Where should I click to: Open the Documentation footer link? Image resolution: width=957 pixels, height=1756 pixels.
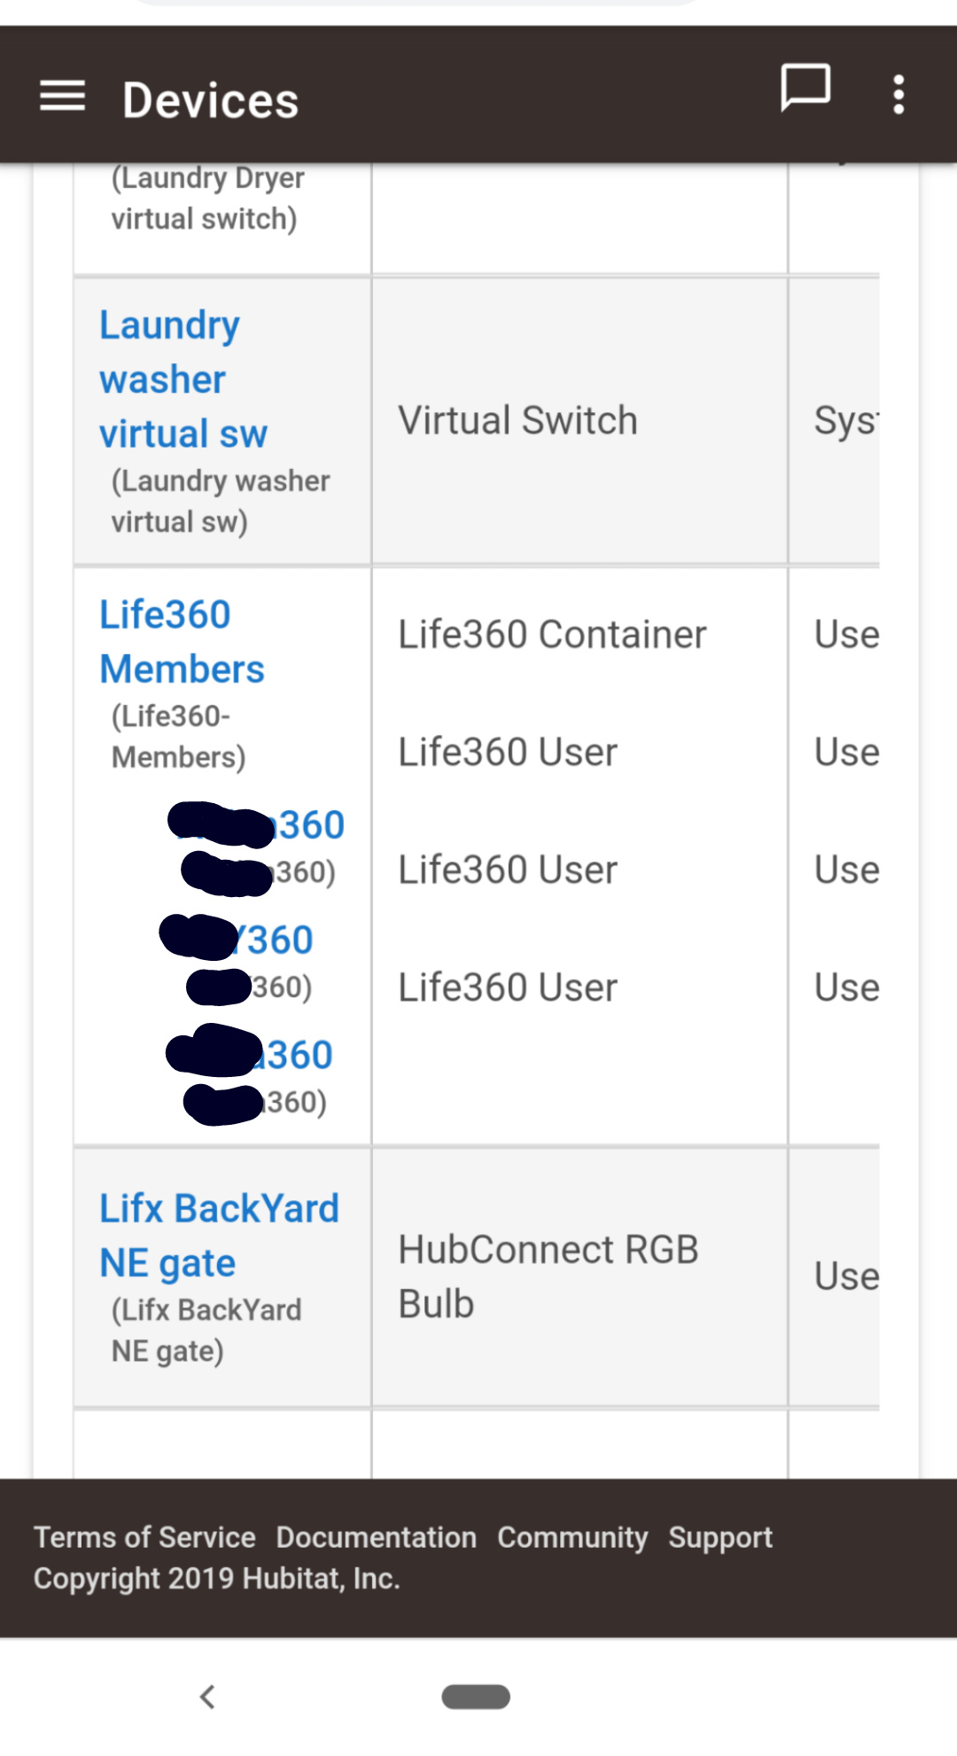(376, 1537)
